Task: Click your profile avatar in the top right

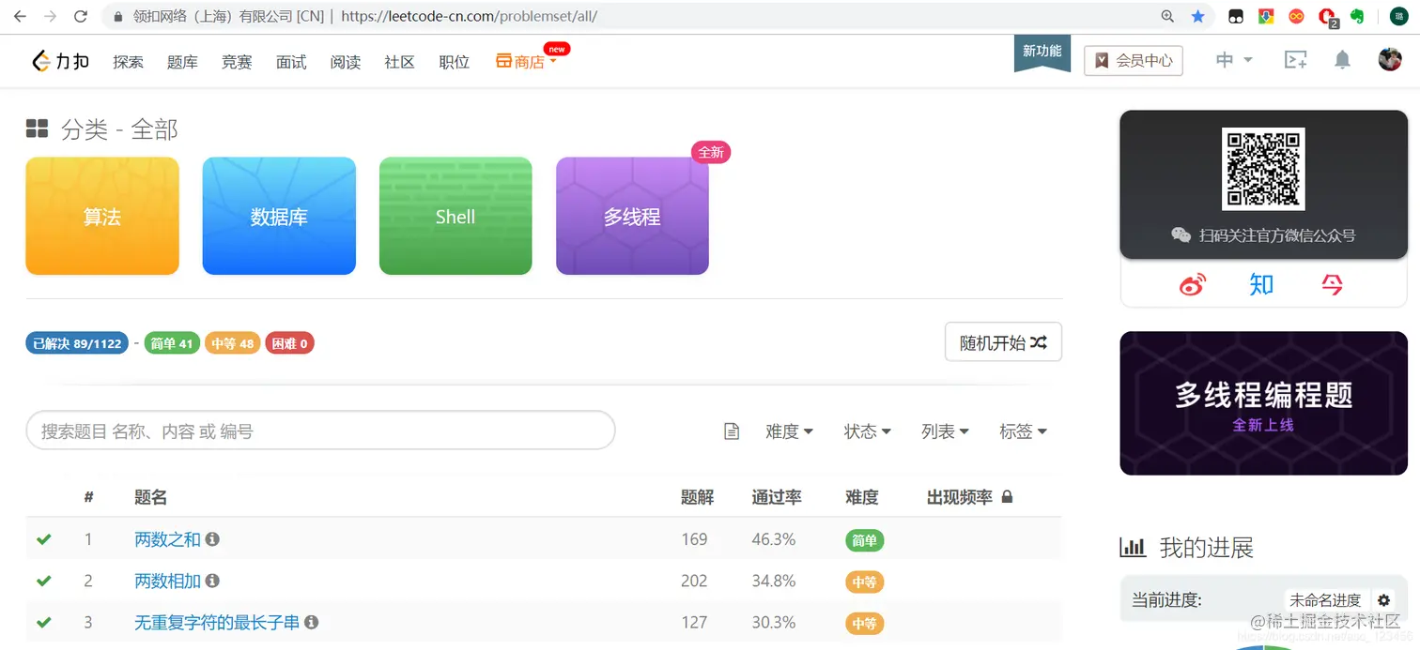Action: point(1389,59)
